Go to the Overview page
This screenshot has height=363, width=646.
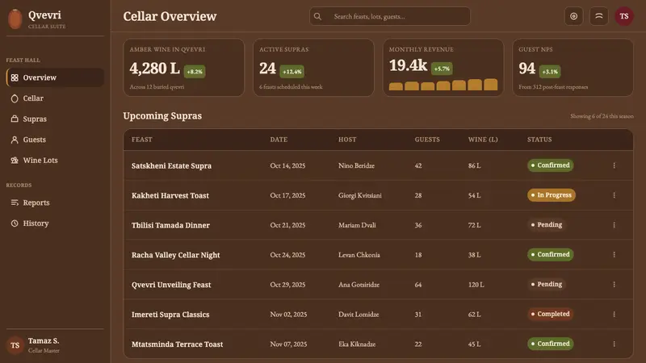[x=55, y=77]
